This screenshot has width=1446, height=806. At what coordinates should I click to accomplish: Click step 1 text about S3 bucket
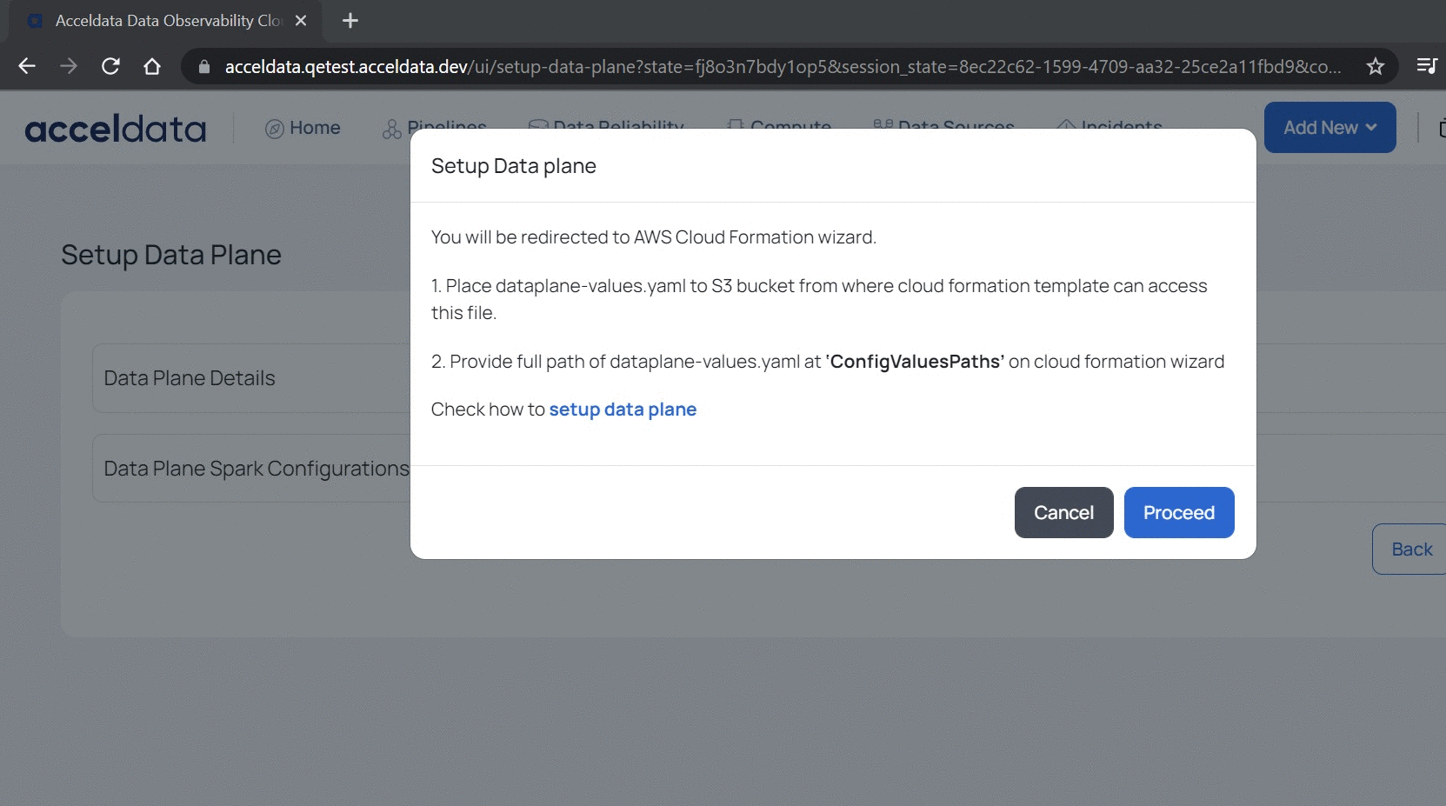click(819, 299)
